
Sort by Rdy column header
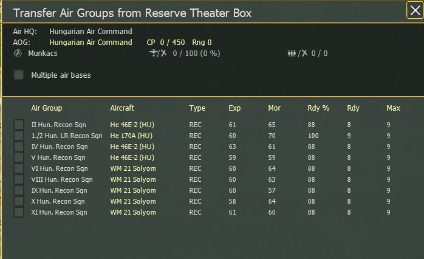(353, 108)
